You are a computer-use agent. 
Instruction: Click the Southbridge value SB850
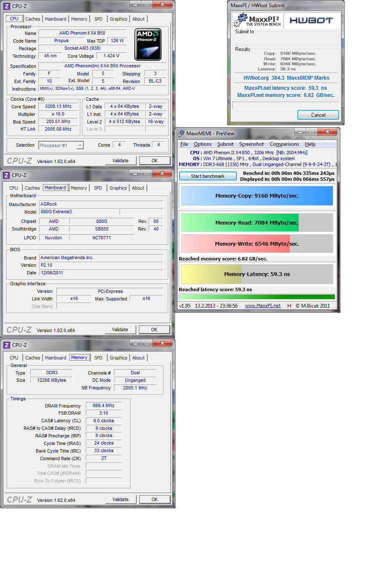(x=102, y=229)
